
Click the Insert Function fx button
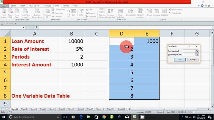36,27
